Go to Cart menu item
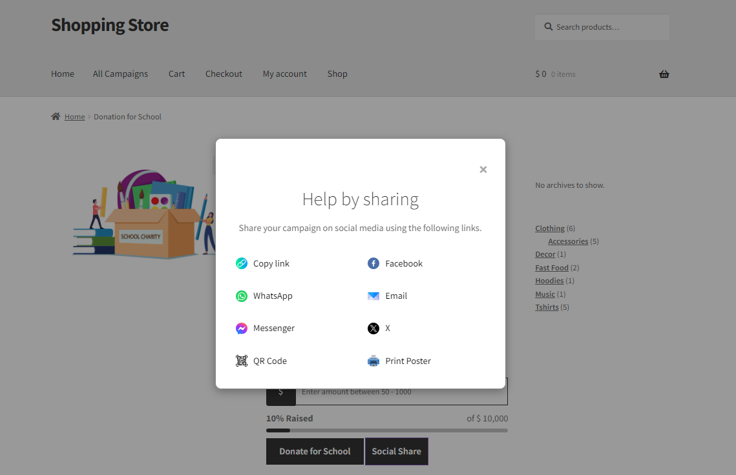736x475 pixels. tap(176, 74)
